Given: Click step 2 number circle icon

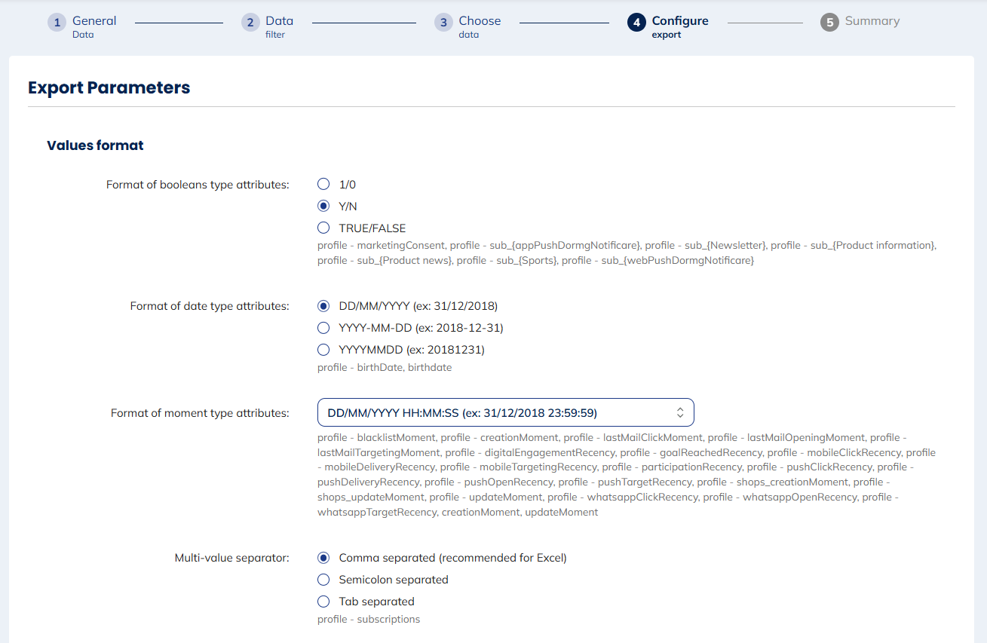Looking at the screenshot, I should tap(250, 23).
